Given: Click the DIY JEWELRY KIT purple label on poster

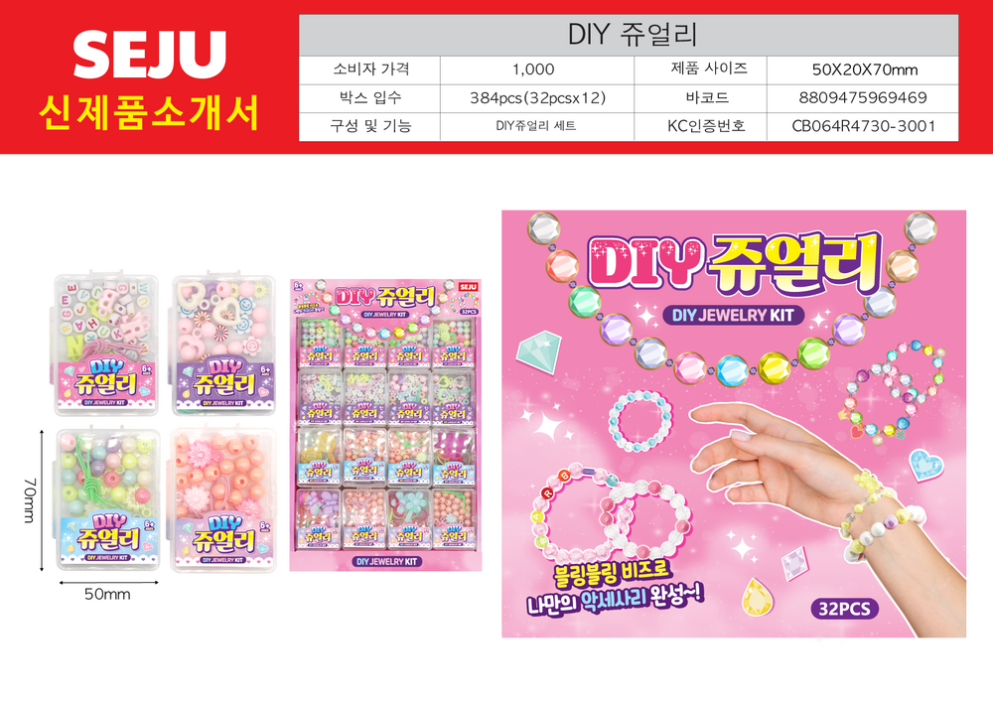Looking at the screenshot, I should (733, 315).
